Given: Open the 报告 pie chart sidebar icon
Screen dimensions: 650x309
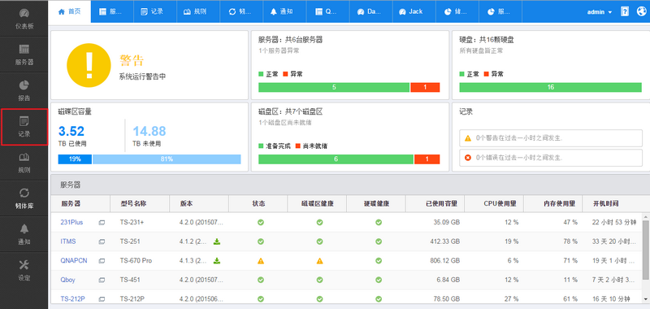Looking at the screenshot, I should (x=24, y=90).
